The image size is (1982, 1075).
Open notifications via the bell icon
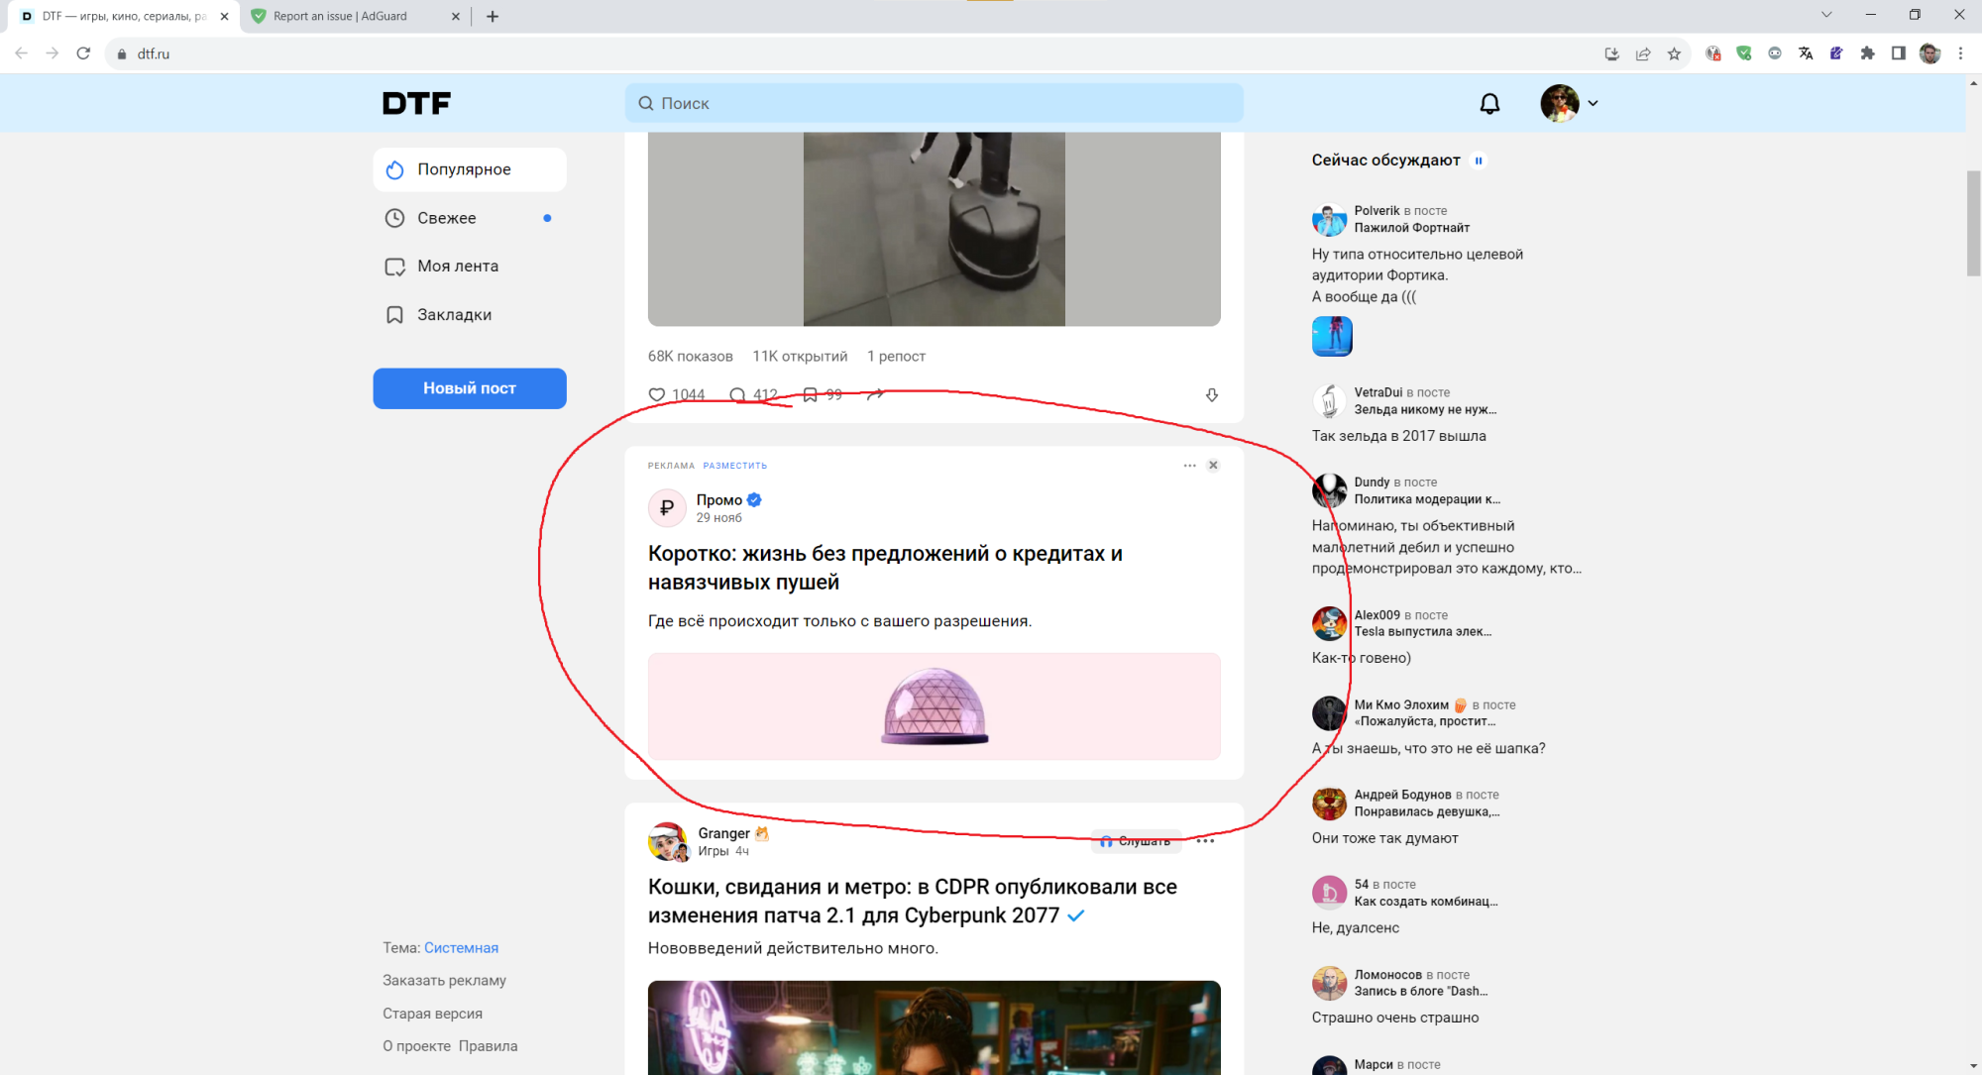(x=1489, y=103)
